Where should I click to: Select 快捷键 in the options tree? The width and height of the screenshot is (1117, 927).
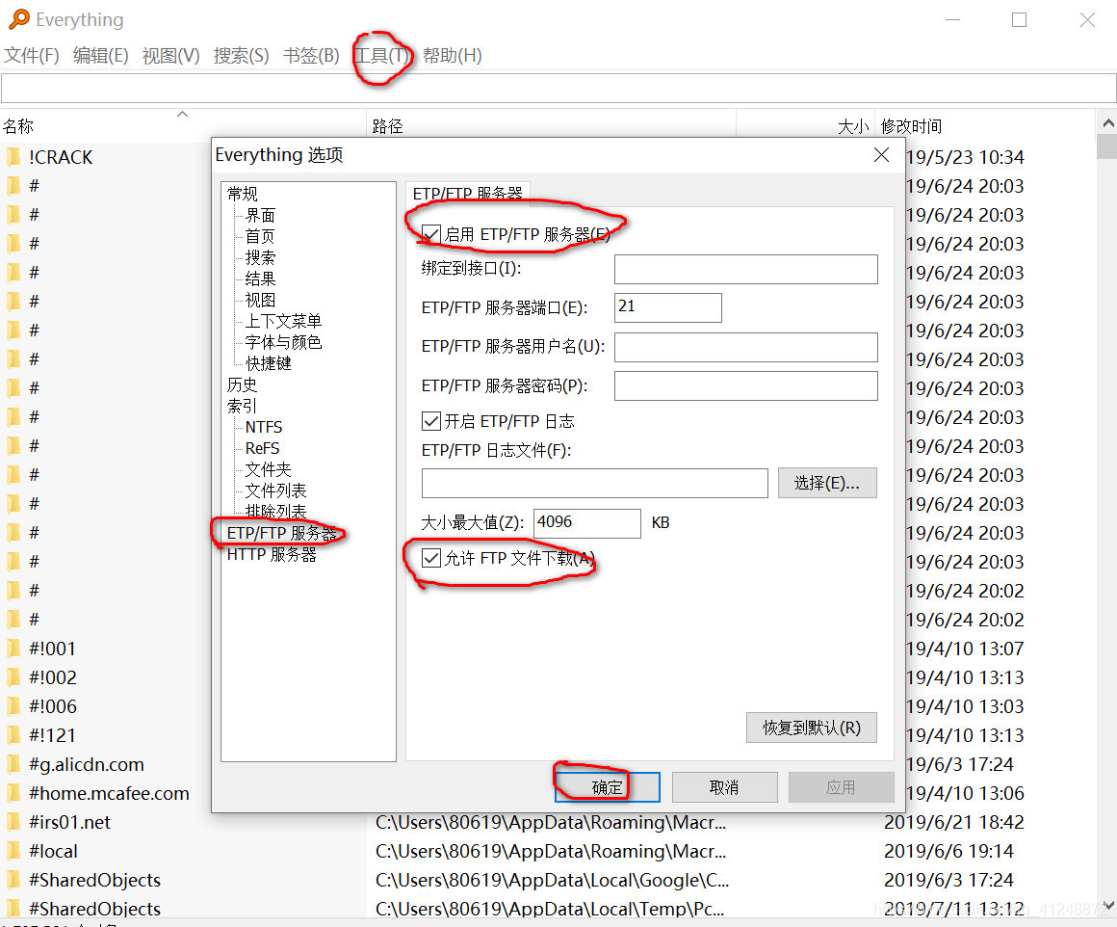268,363
